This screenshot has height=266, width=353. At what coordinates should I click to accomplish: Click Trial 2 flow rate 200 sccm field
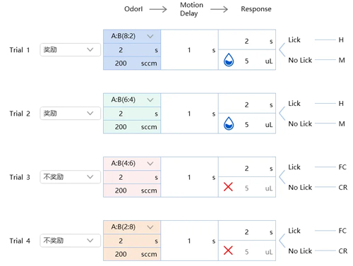[132, 127]
